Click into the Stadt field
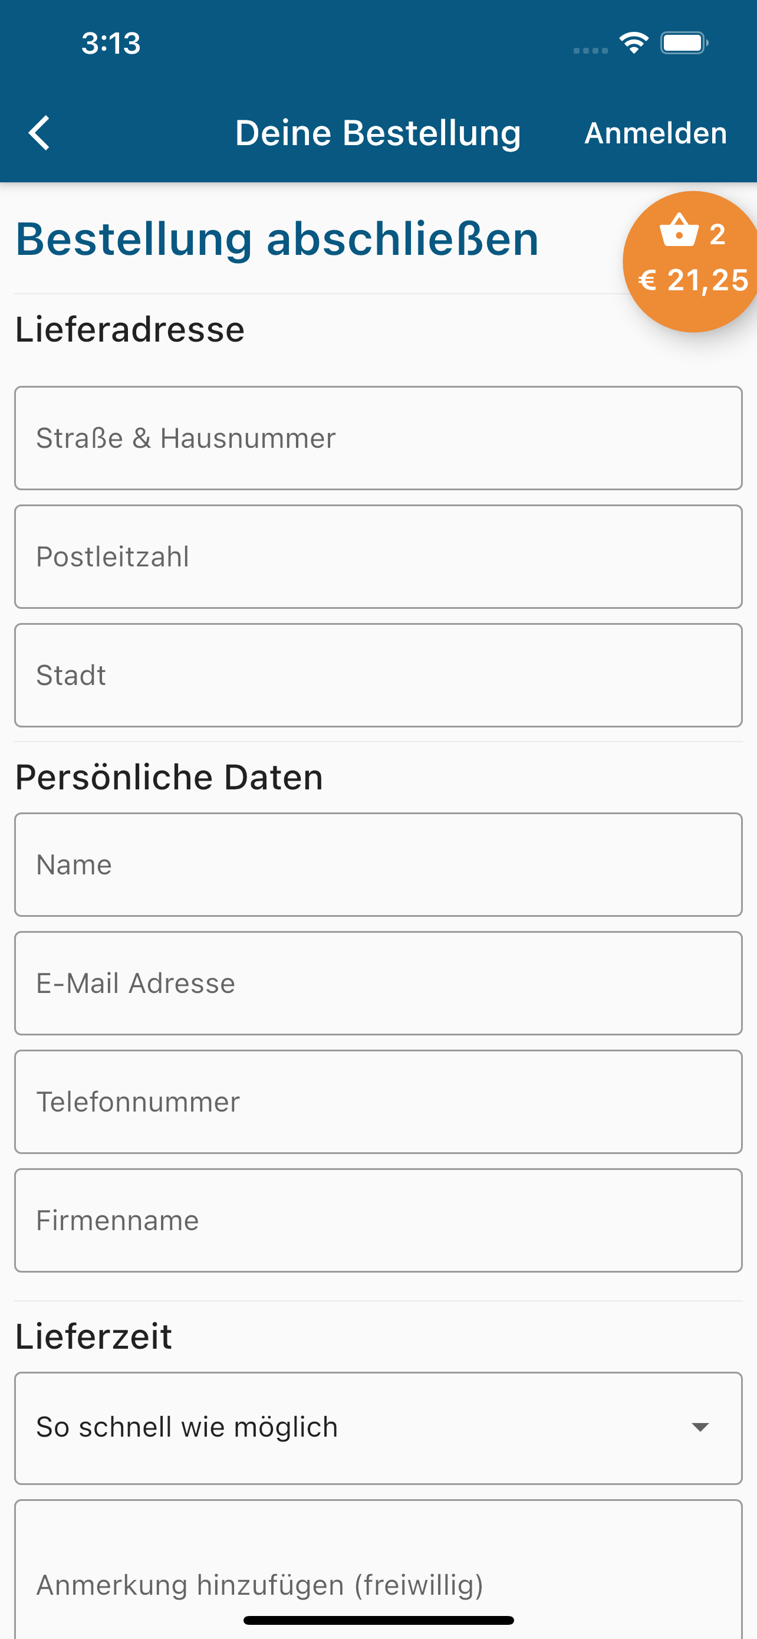Screen dimensions: 757x1639 click(378, 675)
